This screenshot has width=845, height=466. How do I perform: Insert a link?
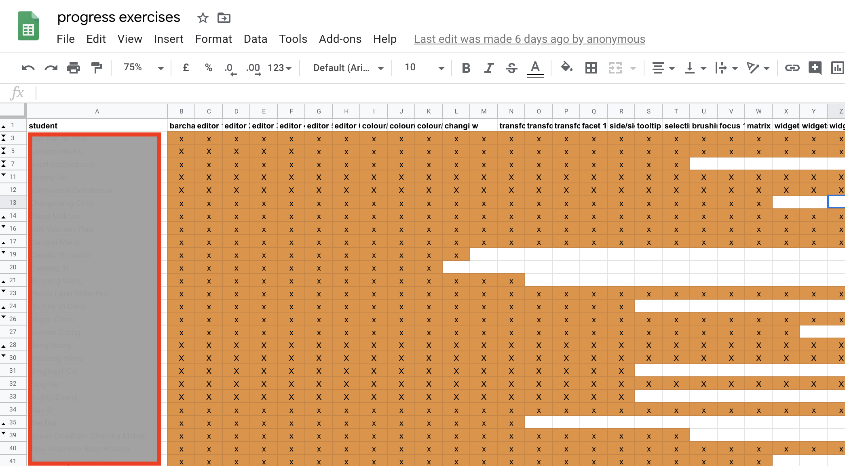(792, 68)
